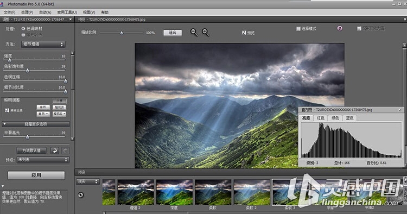Close the histogram window with its X
407x214 pixels.
point(400,110)
